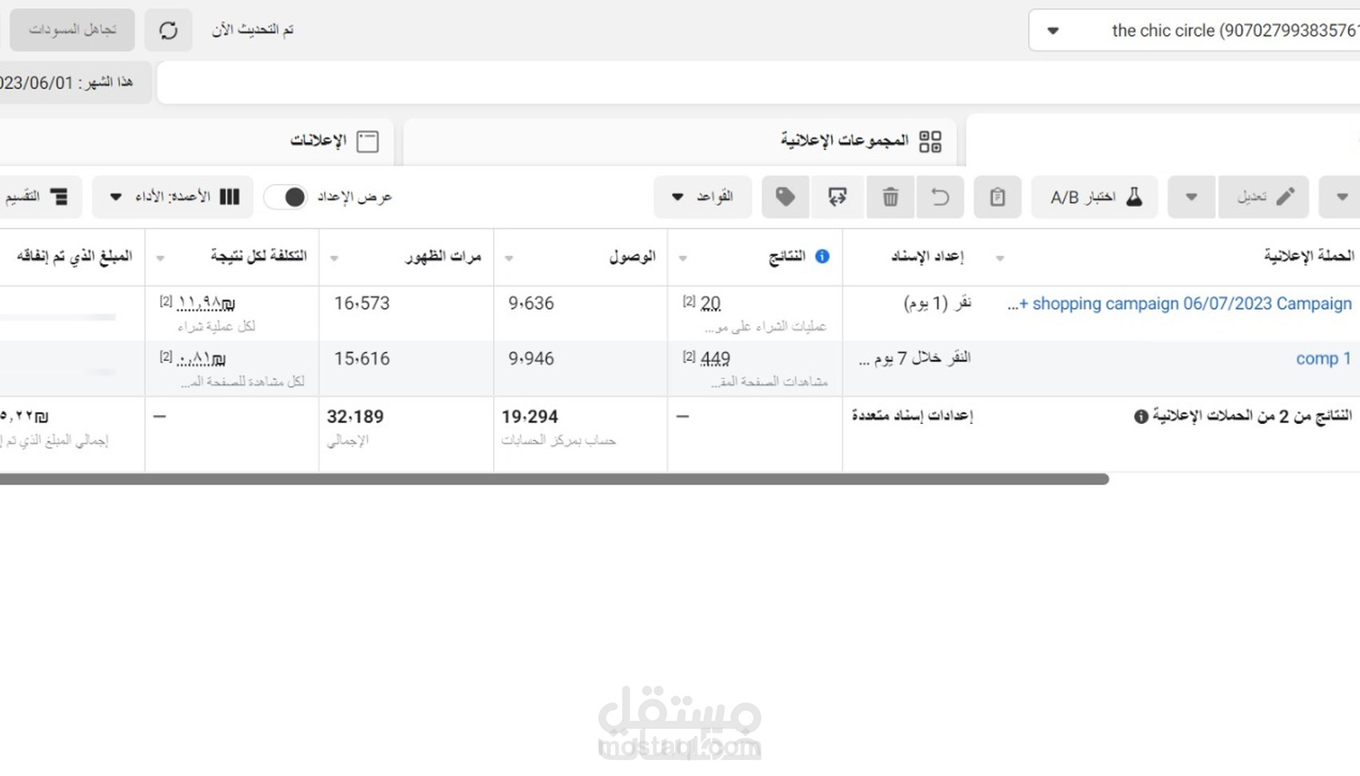Click cost per result ٠٫٨١ value
The height and width of the screenshot is (776, 1360).
(x=201, y=358)
